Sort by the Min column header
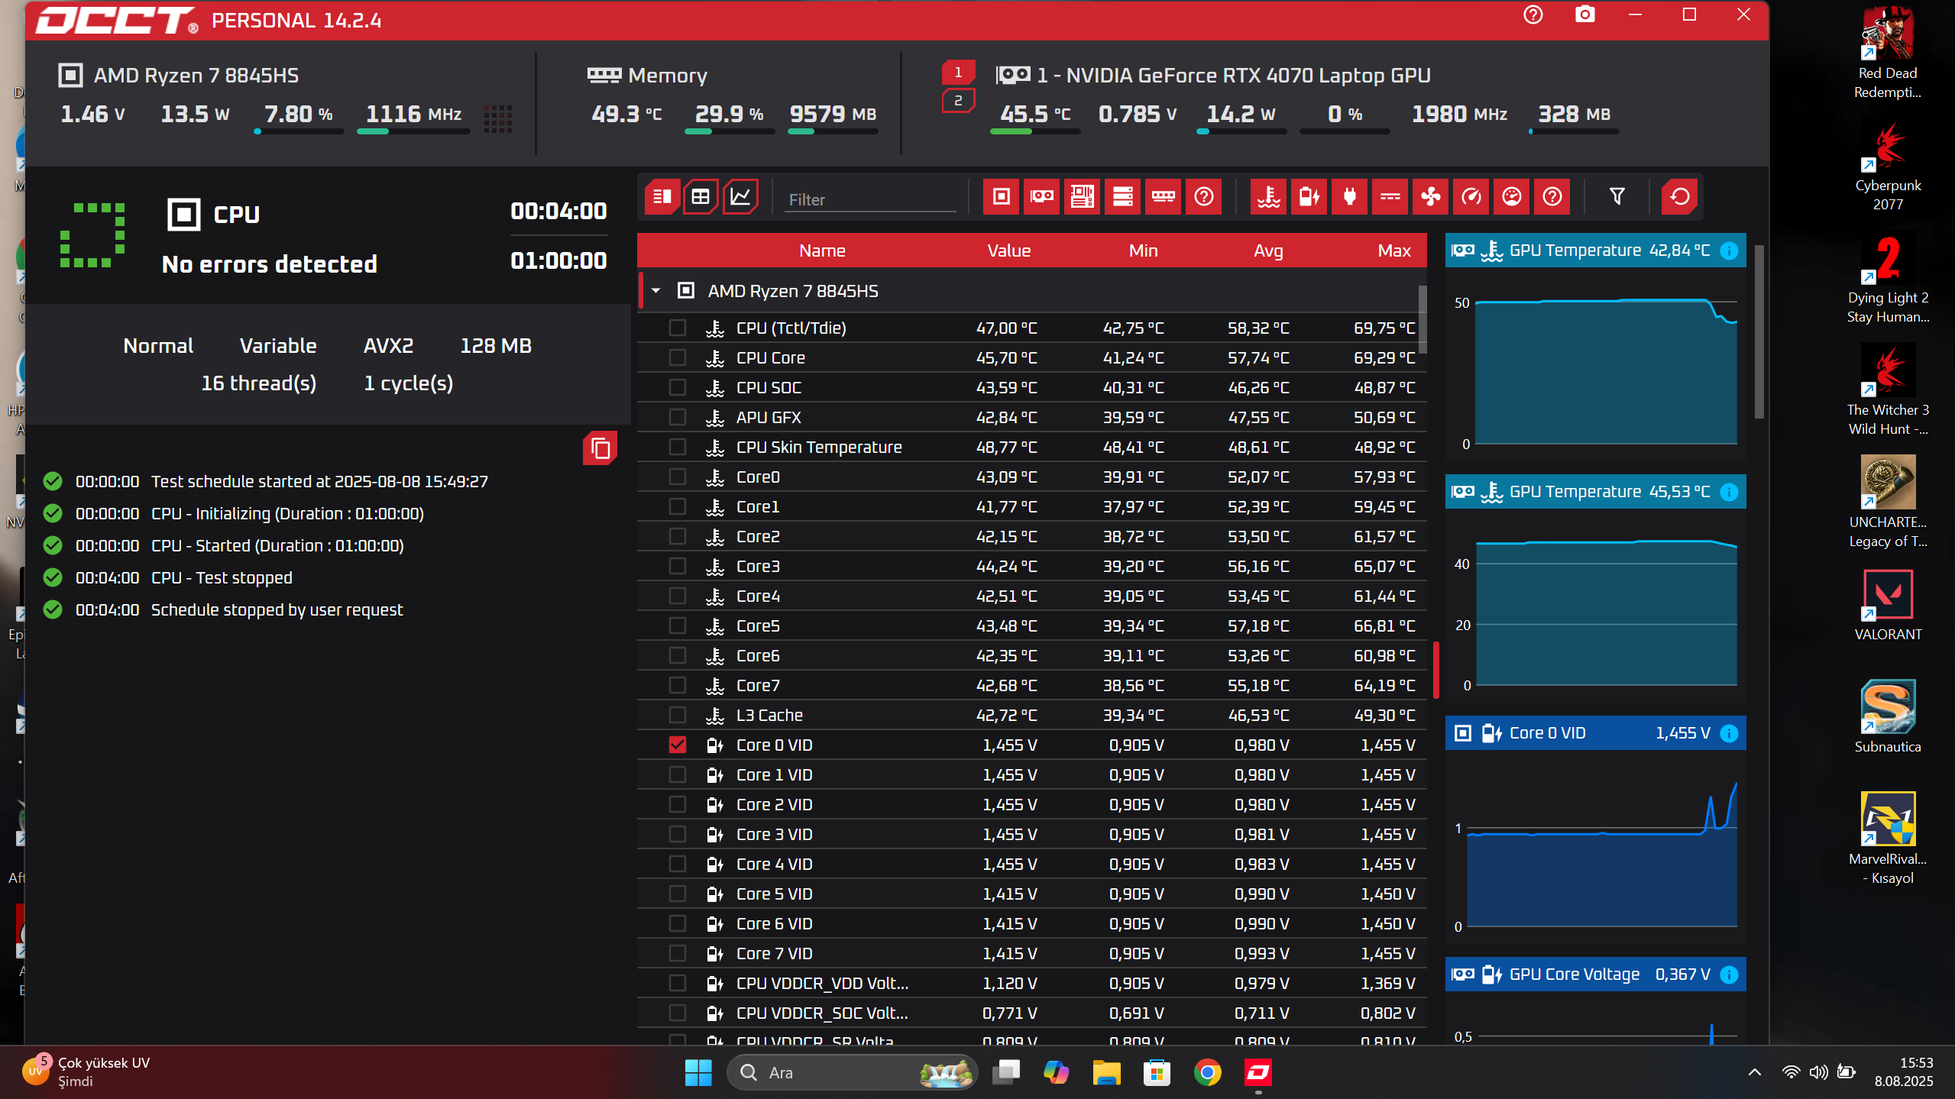 (1143, 251)
